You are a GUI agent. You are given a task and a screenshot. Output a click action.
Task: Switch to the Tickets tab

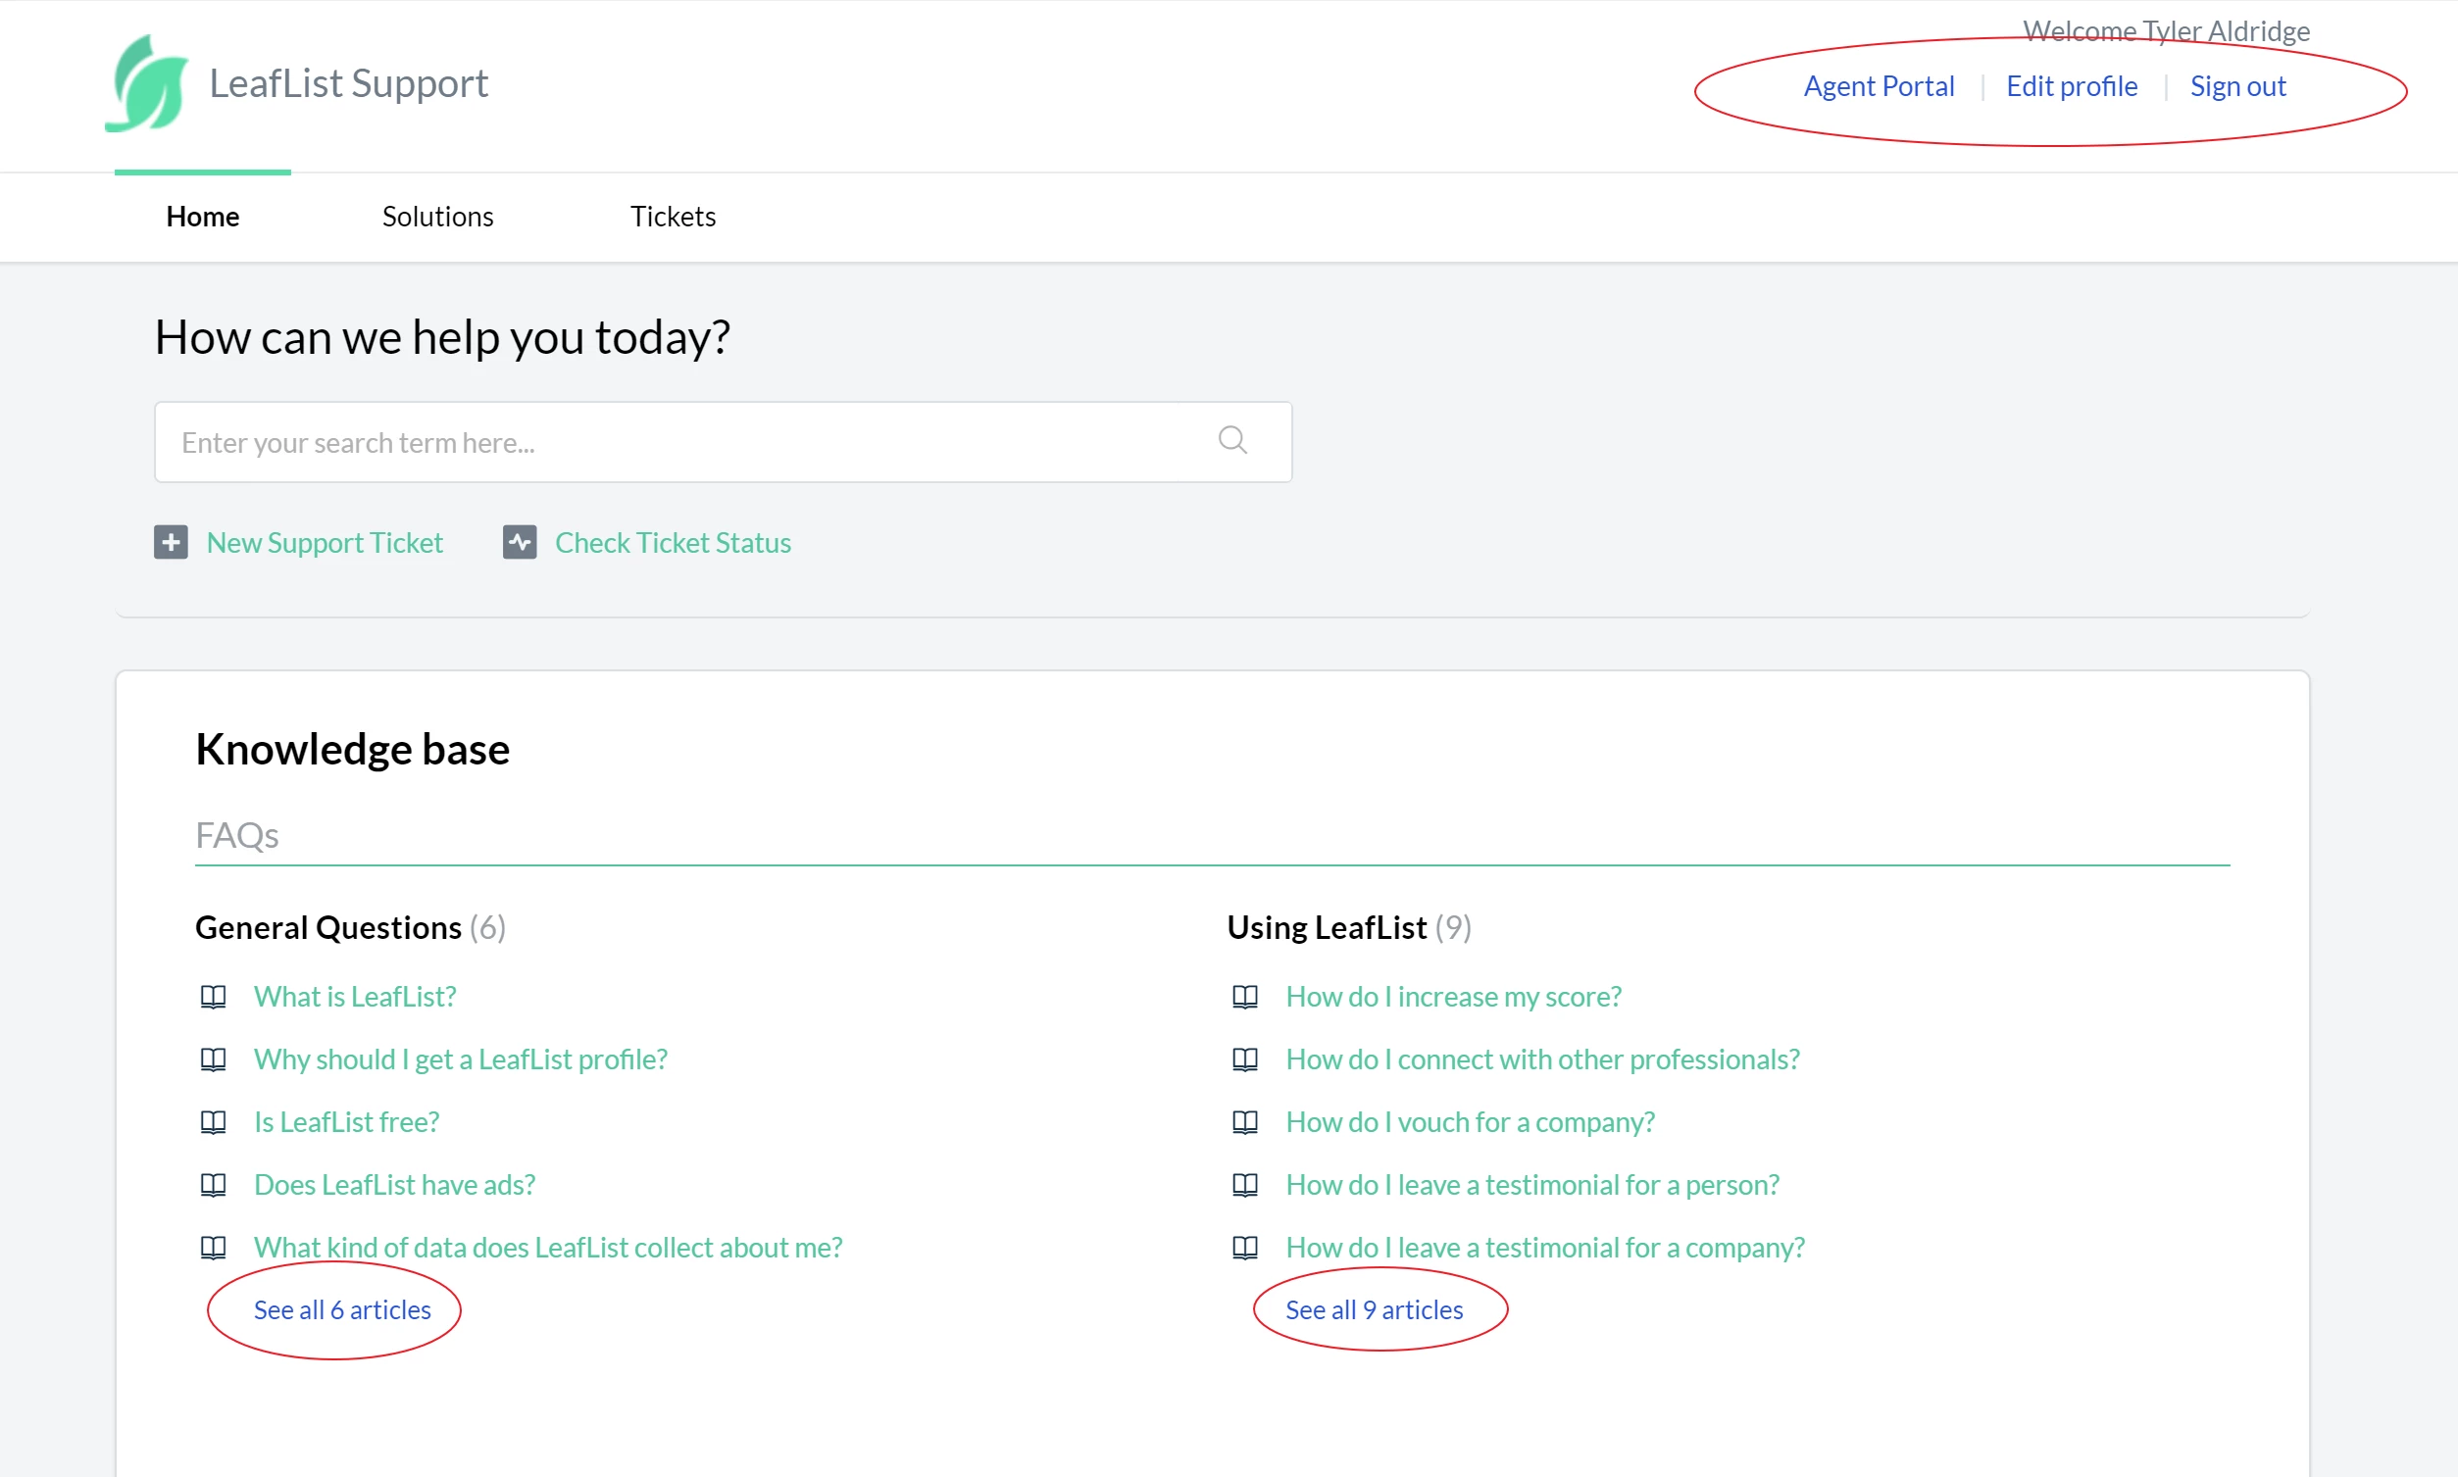point(673,216)
